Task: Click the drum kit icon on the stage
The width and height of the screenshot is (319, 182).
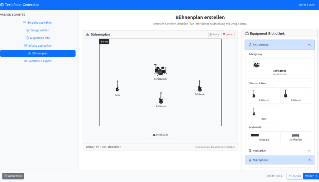Action: [160, 70]
